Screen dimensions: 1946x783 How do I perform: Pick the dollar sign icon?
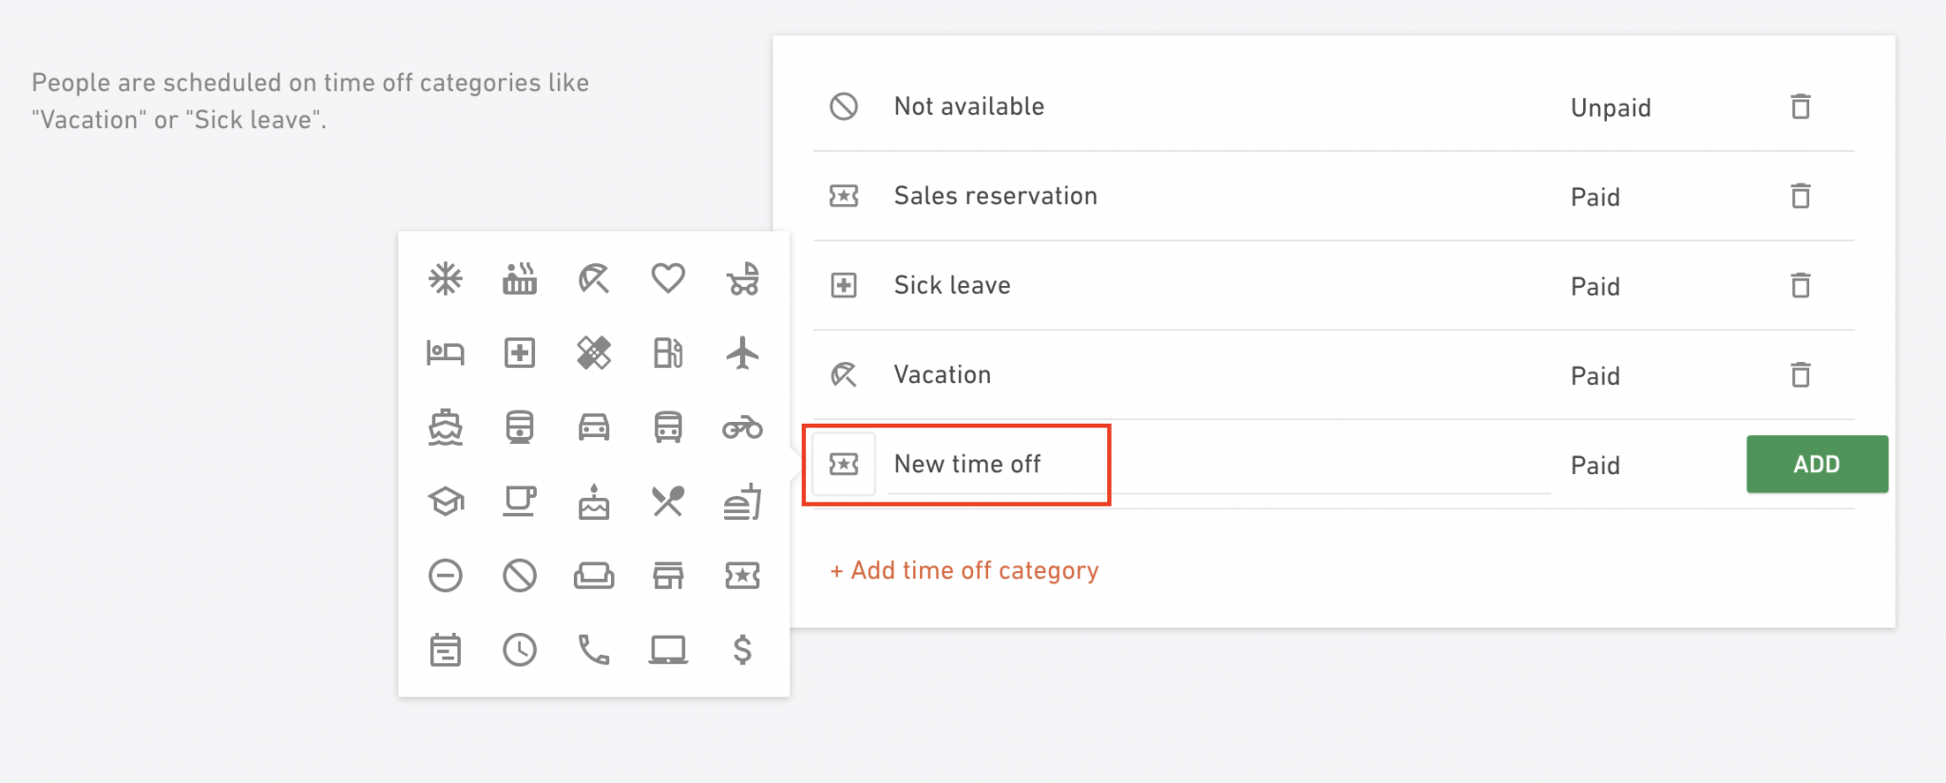coord(742,650)
